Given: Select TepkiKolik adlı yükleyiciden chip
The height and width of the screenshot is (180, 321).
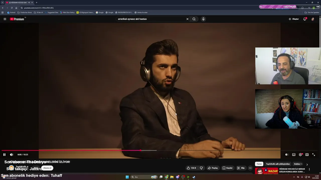Looking at the screenshot, I should (278, 164).
